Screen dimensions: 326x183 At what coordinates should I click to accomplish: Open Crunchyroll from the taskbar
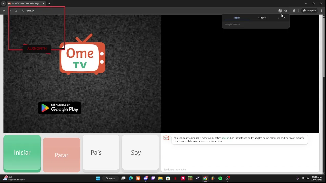(x=138, y=178)
